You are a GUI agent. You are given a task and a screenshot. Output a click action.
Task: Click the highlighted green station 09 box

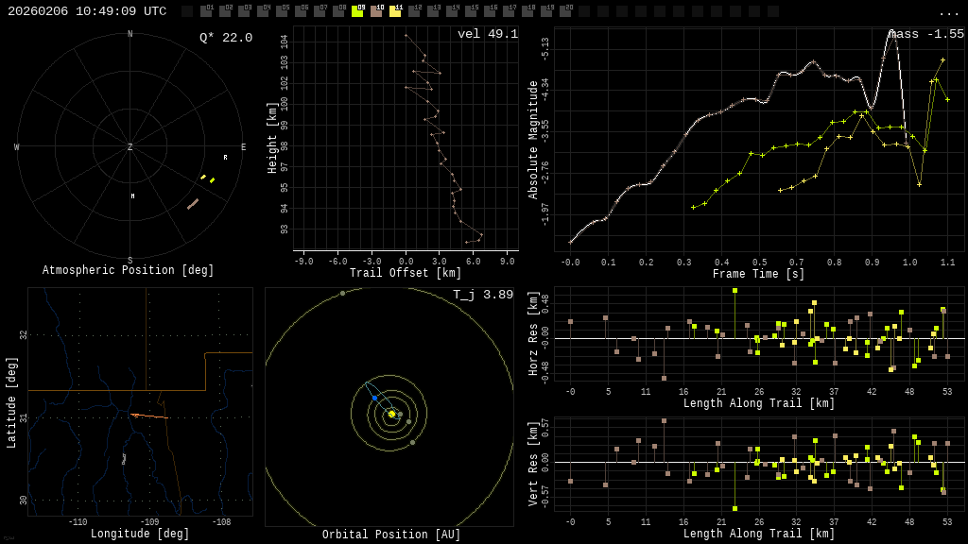357,11
